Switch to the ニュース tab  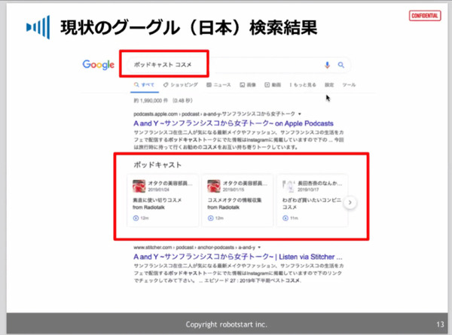[x=219, y=86]
